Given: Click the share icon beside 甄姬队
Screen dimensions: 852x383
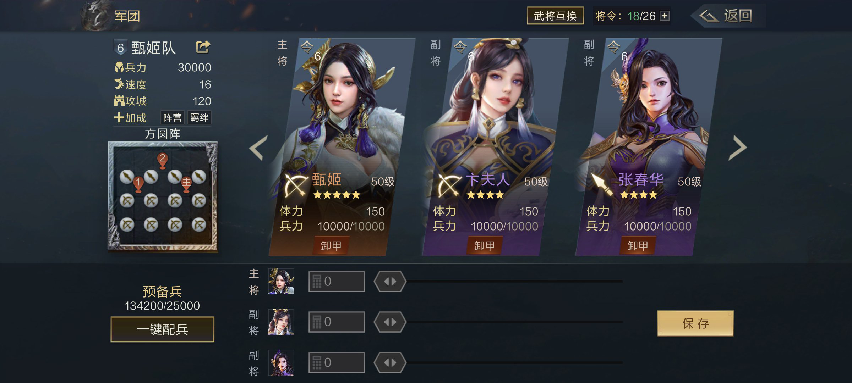Looking at the screenshot, I should point(203,47).
